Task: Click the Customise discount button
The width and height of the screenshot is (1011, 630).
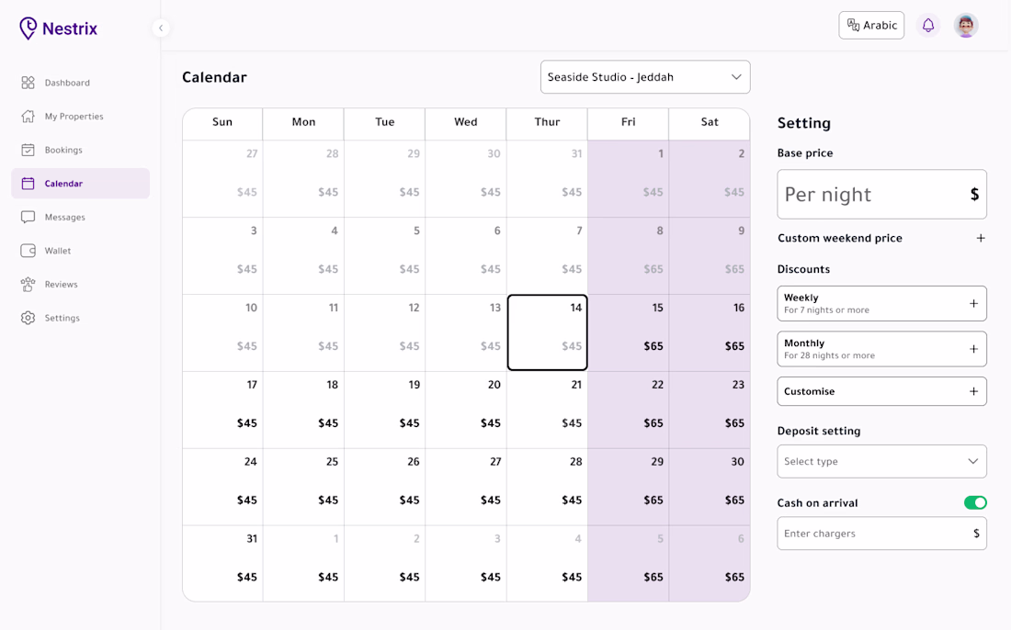Action: [x=881, y=391]
